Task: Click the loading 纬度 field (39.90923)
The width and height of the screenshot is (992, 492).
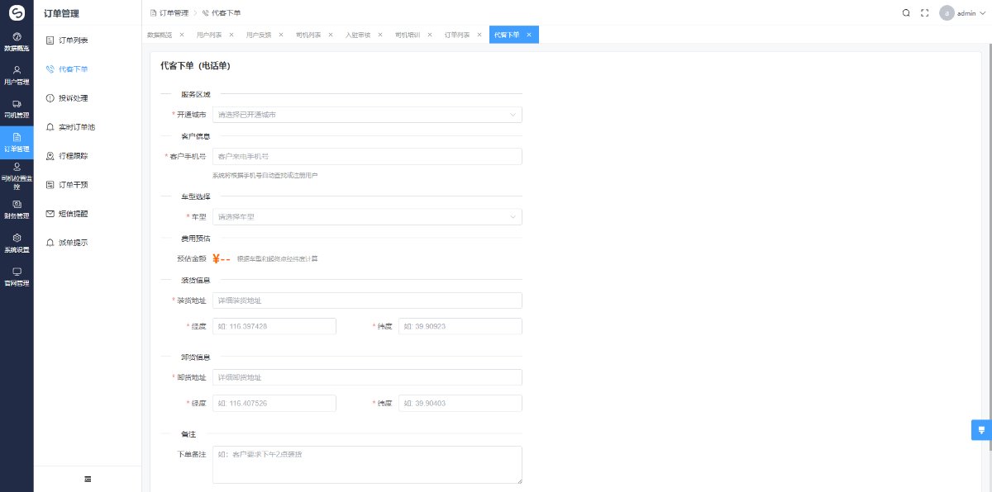Action: point(460,326)
